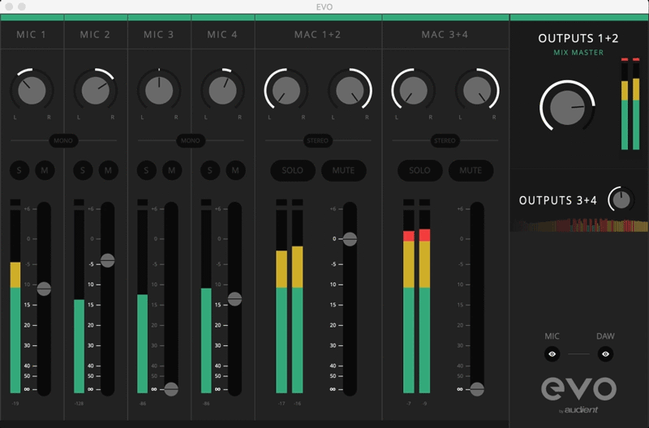Screen dimensions: 649x428
Task: Click the S button on MIC 2
Action: click(82, 170)
